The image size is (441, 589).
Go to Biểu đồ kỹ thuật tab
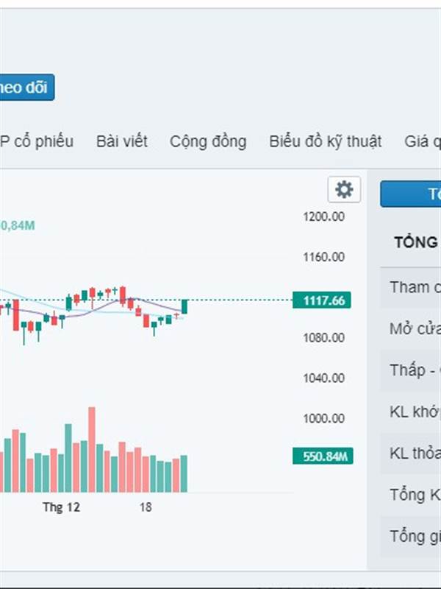(325, 141)
